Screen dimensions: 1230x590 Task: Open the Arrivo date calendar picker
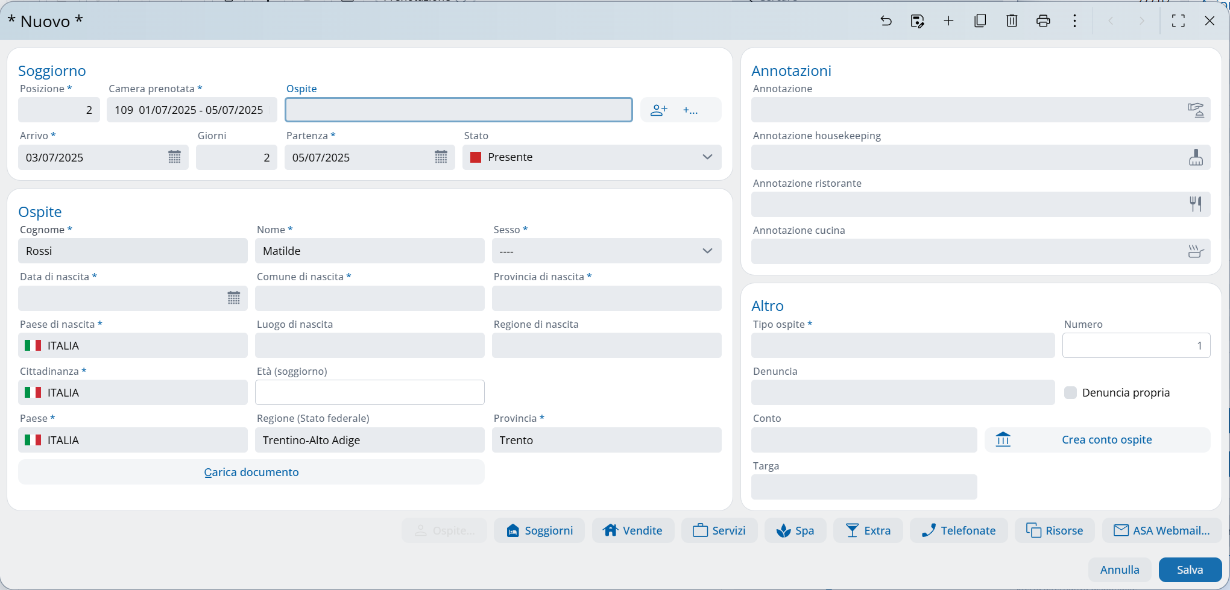pyautogui.click(x=174, y=157)
